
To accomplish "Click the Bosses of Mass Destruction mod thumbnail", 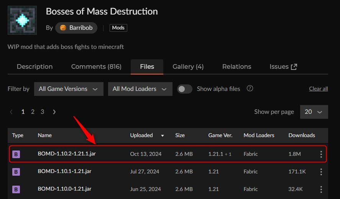I will 22,20.
